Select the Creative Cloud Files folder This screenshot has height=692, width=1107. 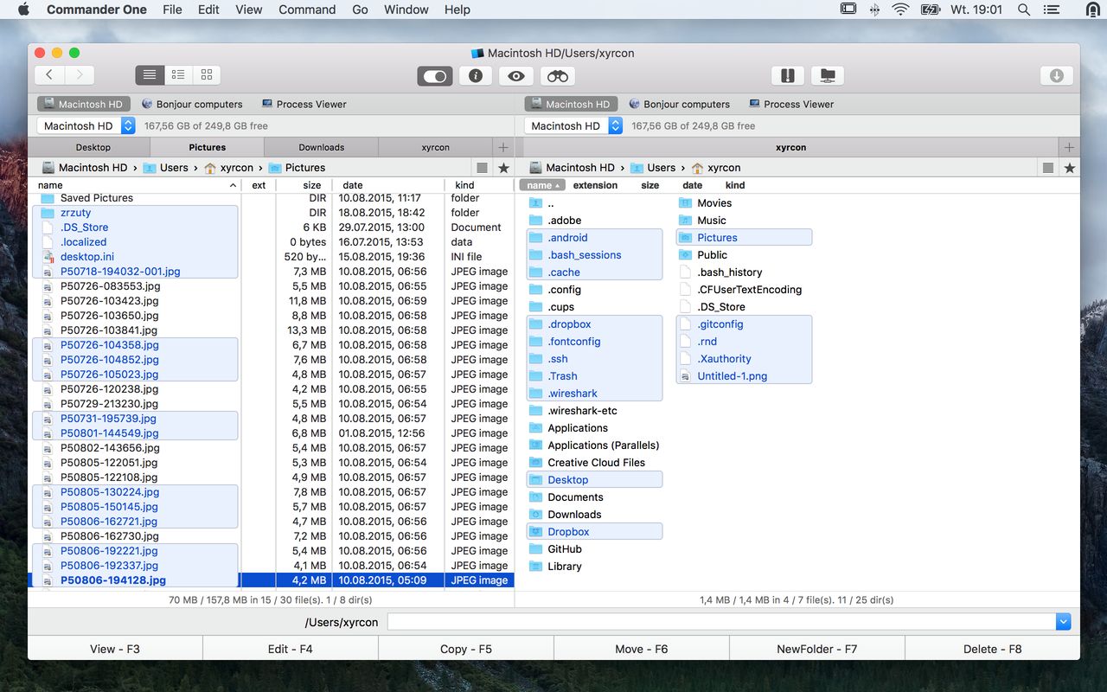coord(596,463)
